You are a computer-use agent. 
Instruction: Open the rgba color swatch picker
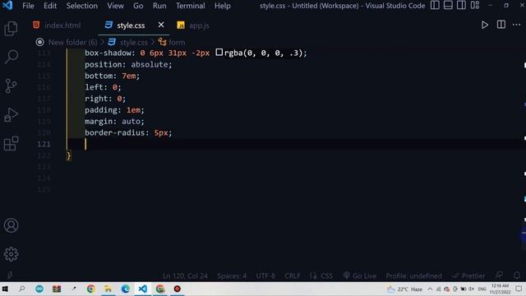pyautogui.click(x=219, y=53)
